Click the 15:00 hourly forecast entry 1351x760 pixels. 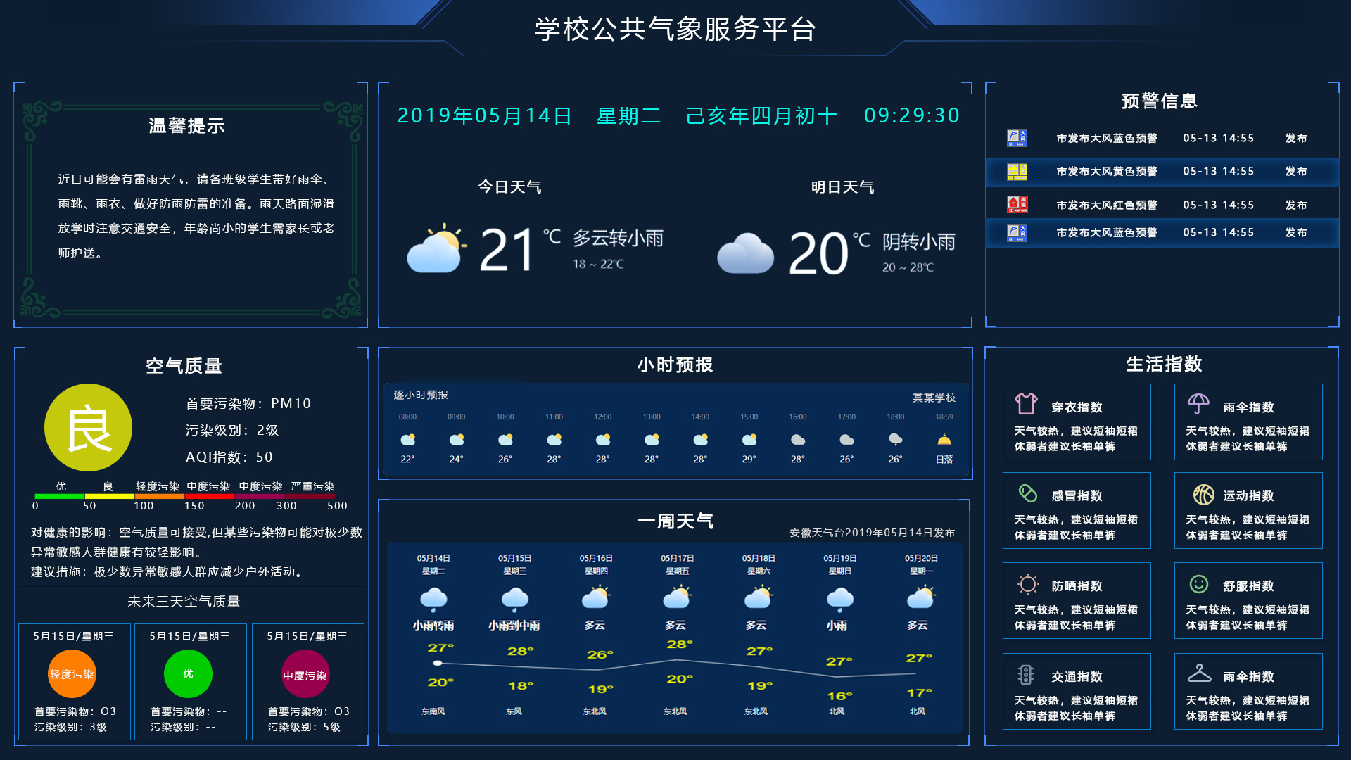click(749, 438)
